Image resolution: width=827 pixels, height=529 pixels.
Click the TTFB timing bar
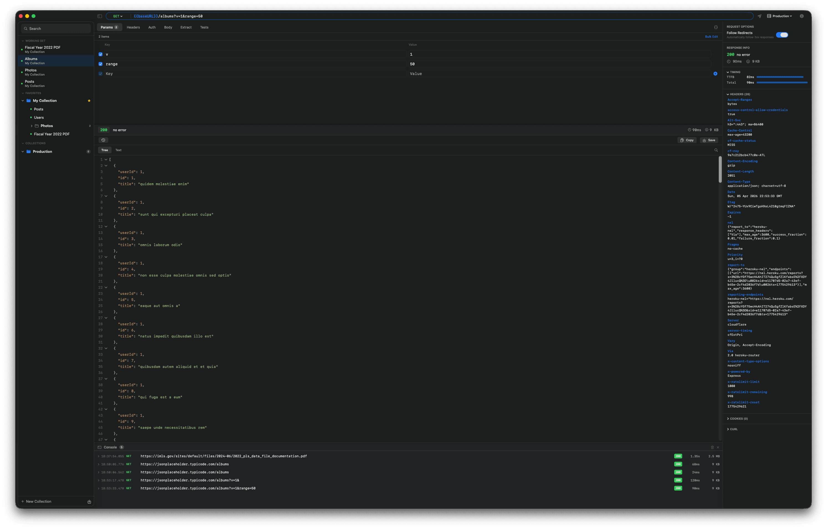point(780,77)
